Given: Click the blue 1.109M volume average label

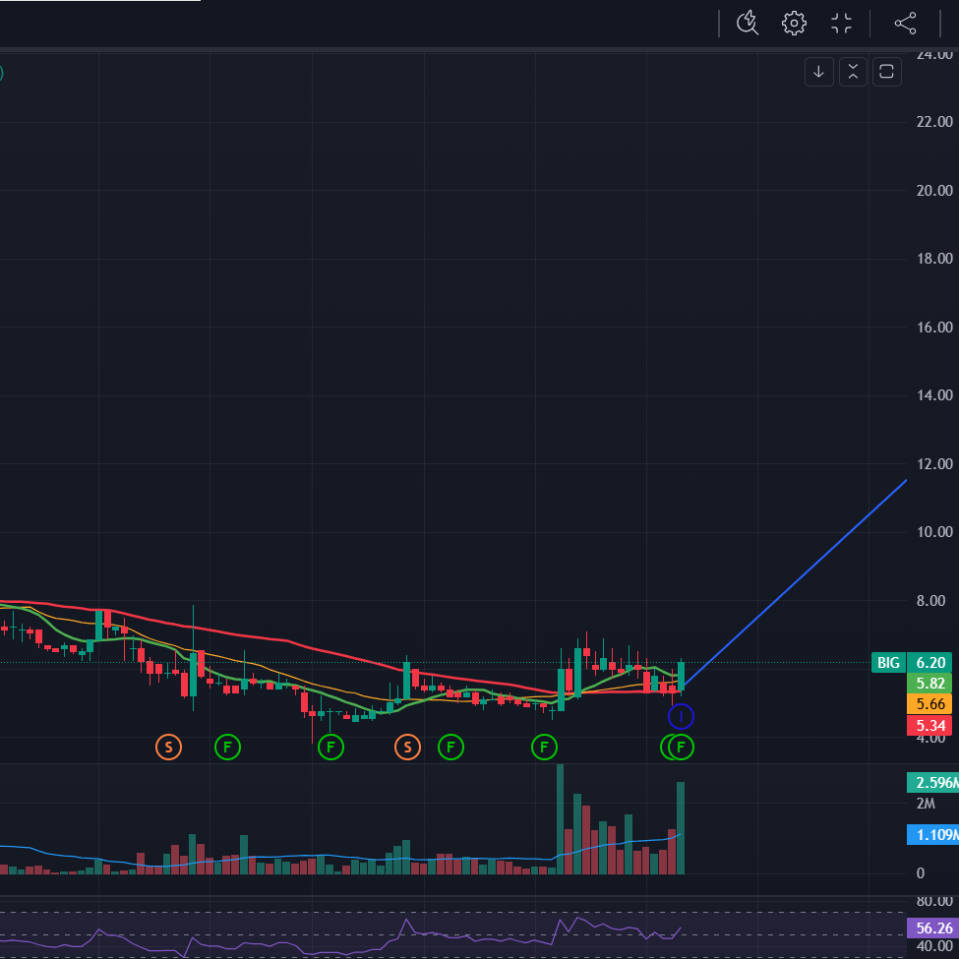Looking at the screenshot, I should tap(932, 835).
